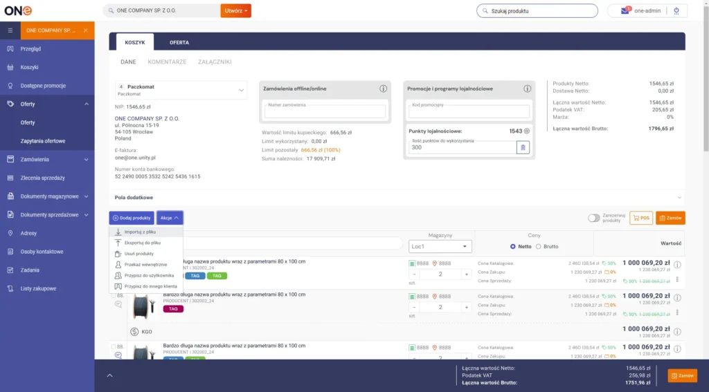Choose Eksportuj do pliku from Akcje menu
Image resolution: width=709 pixels, height=392 pixels.
pos(143,243)
